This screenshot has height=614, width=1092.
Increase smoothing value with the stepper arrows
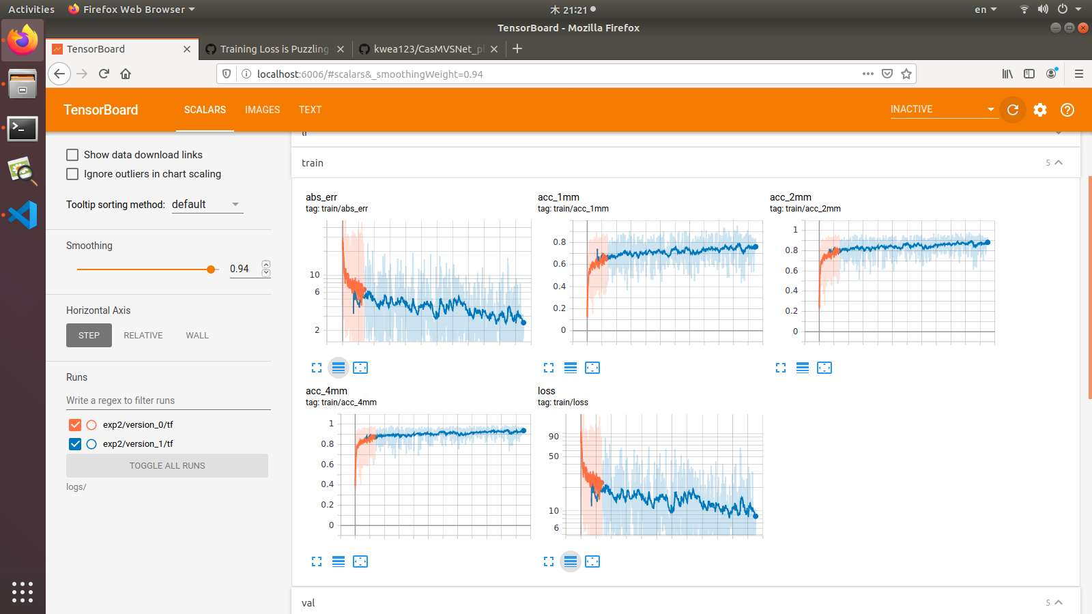pyautogui.click(x=266, y=264)
